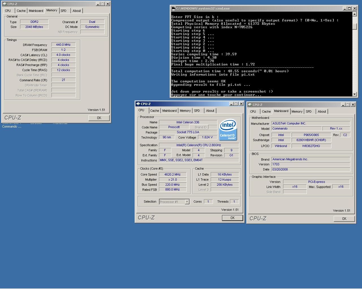Click the CPU-Z icon in Celeron window title

[x=138, y=104]
